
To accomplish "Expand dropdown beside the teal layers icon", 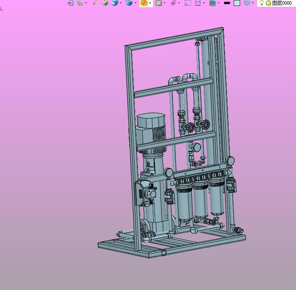I will coord(253,3).
